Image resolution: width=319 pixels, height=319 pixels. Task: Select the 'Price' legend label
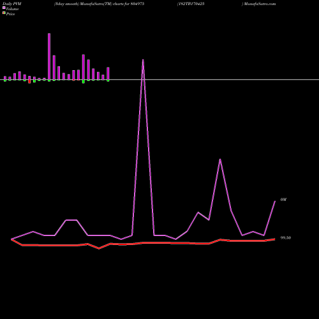[10, 14]
